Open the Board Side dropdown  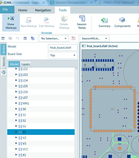pos(63,55)
